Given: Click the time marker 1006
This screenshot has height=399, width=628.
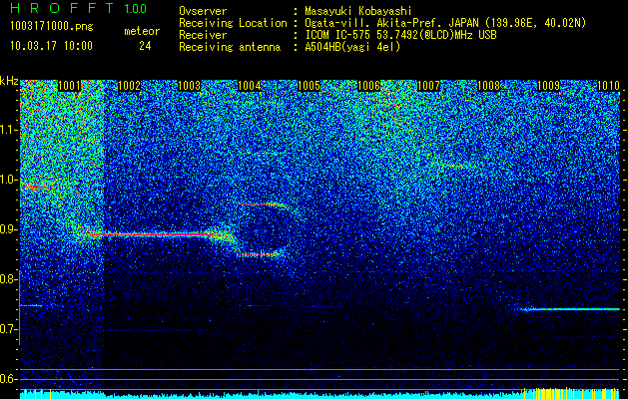Looking at the screenshot, I should click(x=368, y=86).
